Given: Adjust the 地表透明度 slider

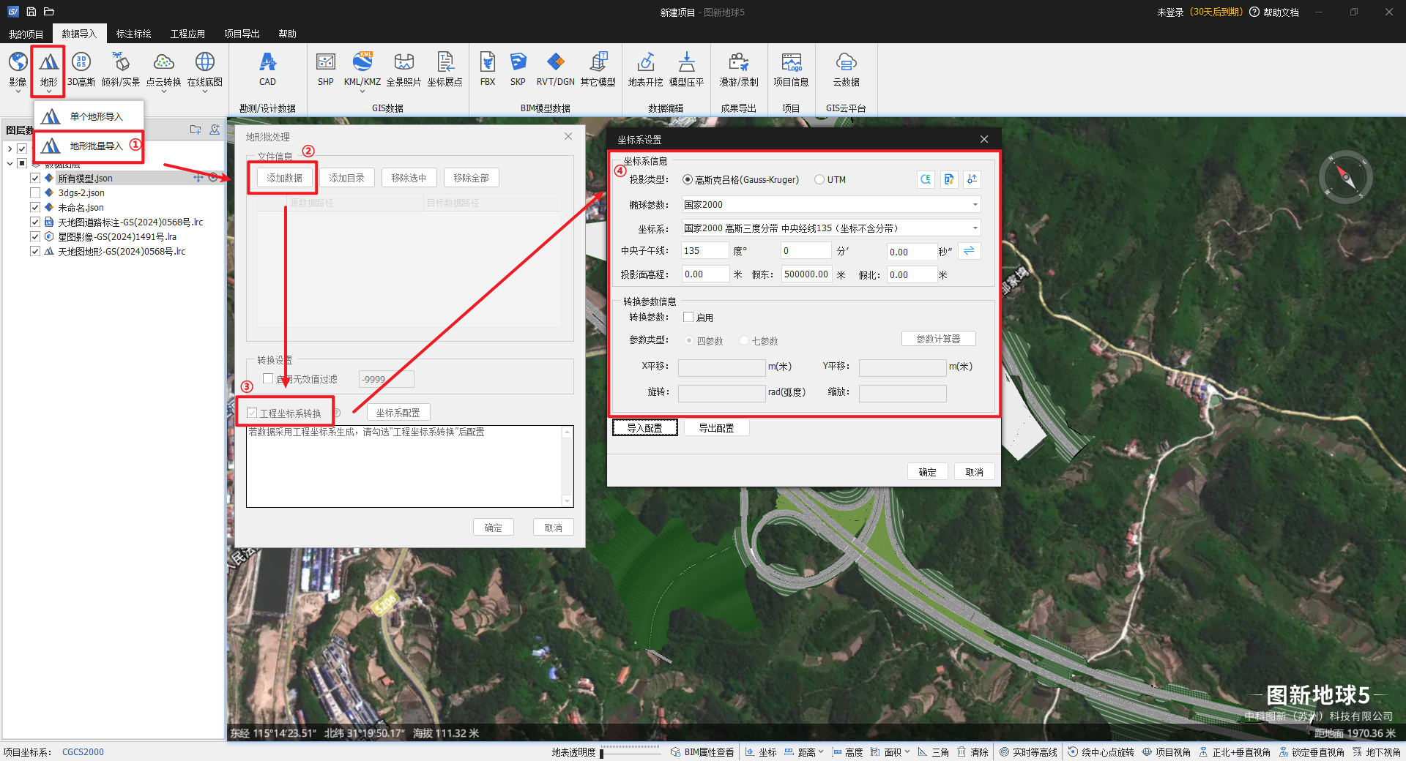Looking at the screenshot, I should click(x=602, y=752).
